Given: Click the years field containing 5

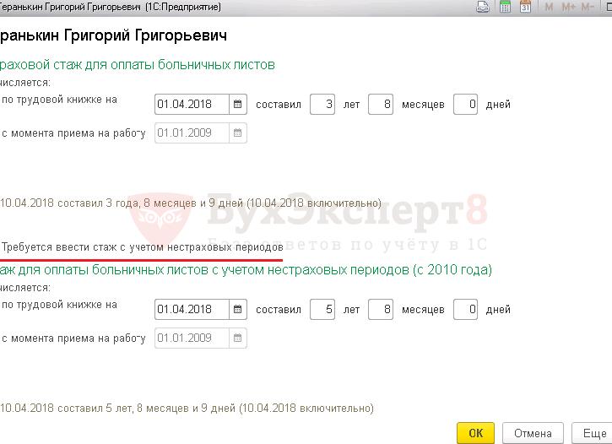Looking at the screenshot, I should [x=322, y=310].
